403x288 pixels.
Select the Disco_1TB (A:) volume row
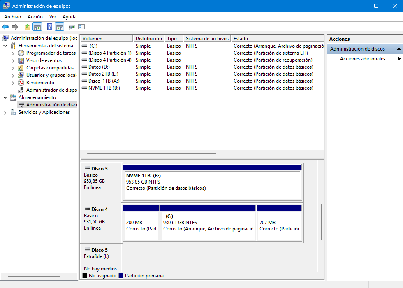coord(202,81)
